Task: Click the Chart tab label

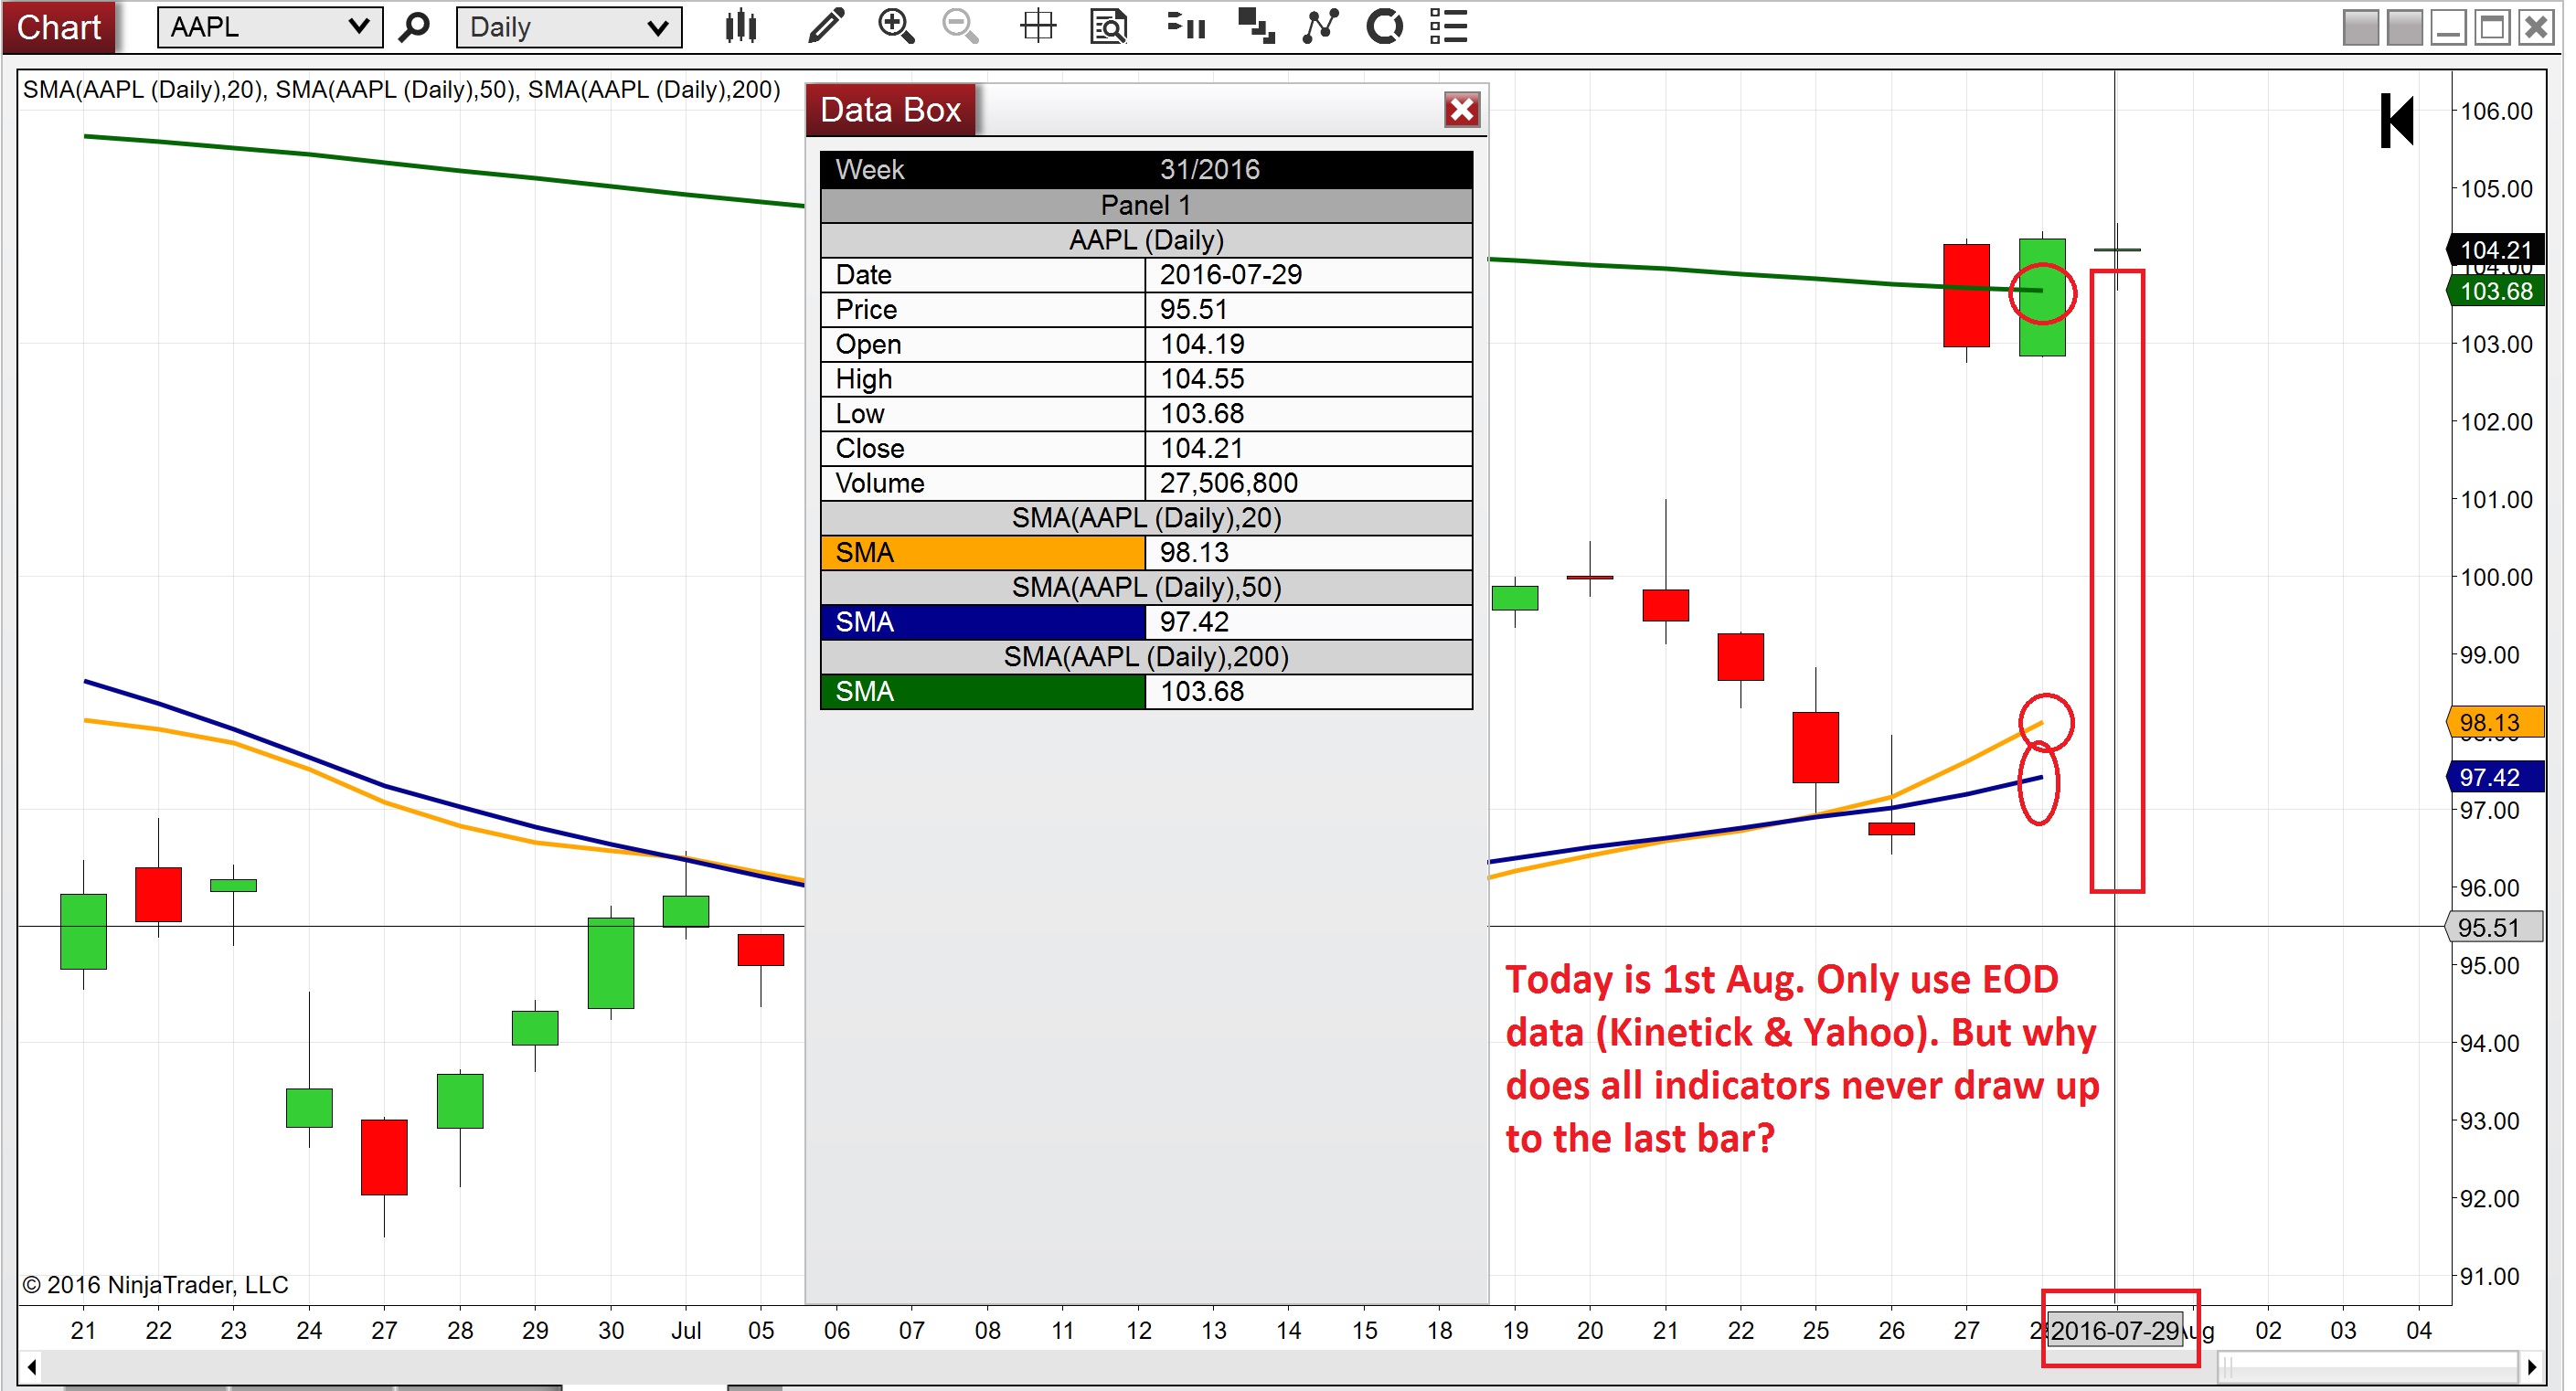Action: click(x=59, y=27)
